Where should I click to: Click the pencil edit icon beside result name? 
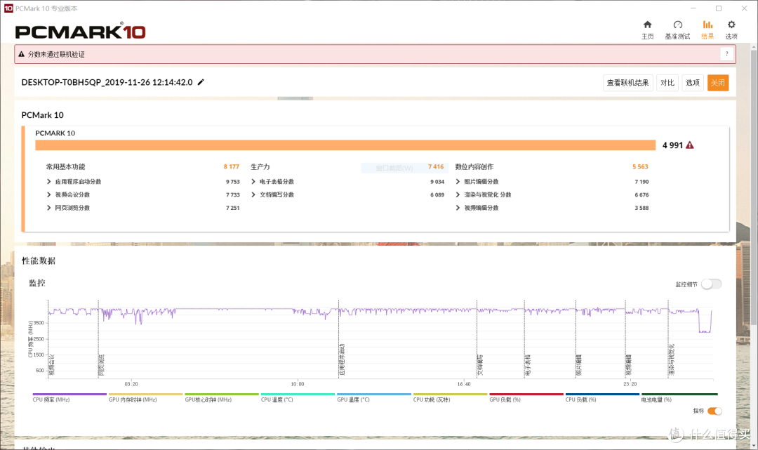(x=201, y=82)
